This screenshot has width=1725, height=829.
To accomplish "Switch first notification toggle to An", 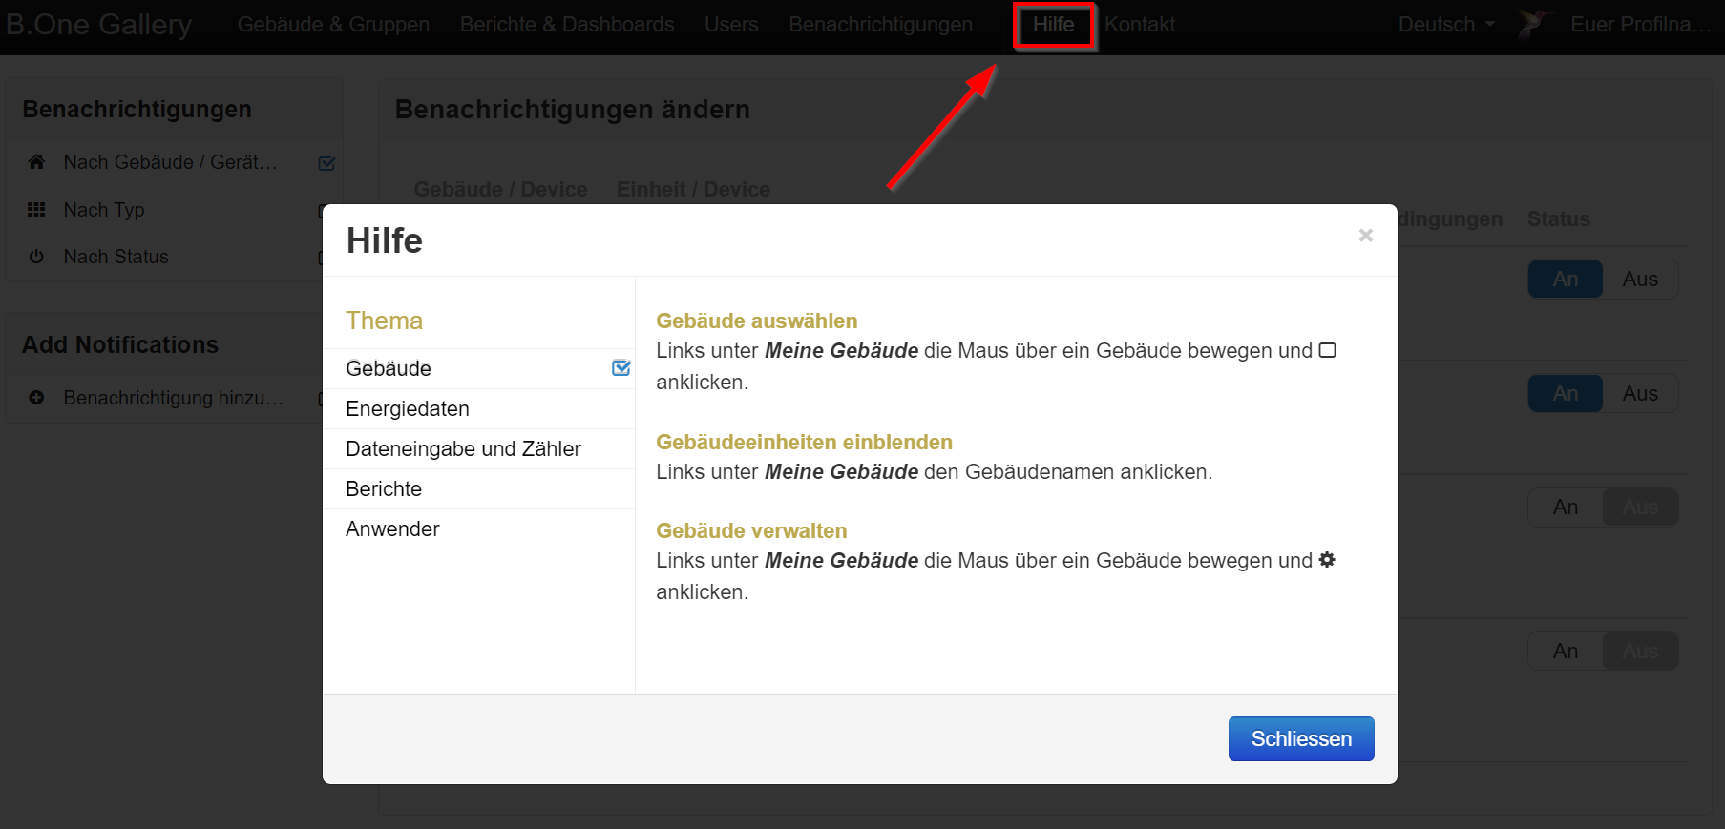I will 1566,280.
